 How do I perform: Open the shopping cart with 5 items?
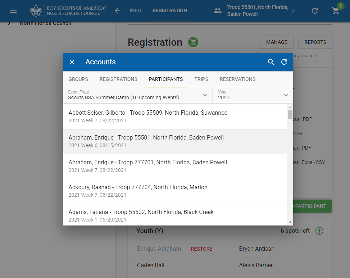336,11
